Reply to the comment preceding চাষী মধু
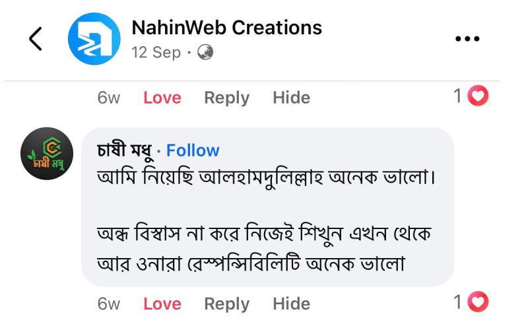The width and height of the screenshot is (528, 330). [226, 98]
